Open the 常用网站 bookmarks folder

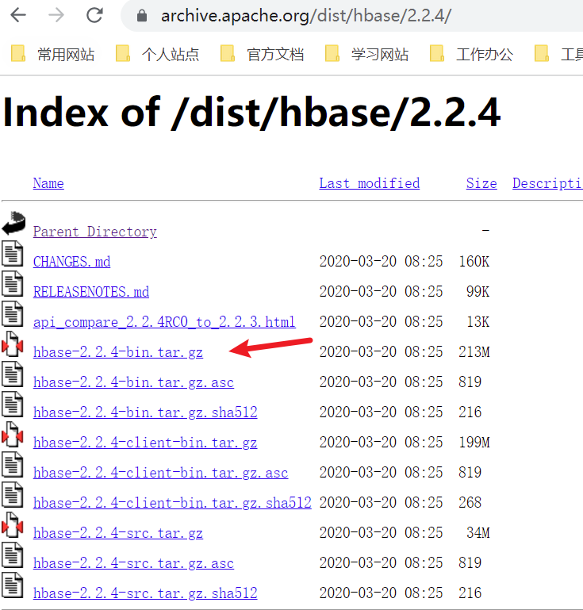[53, 54]
